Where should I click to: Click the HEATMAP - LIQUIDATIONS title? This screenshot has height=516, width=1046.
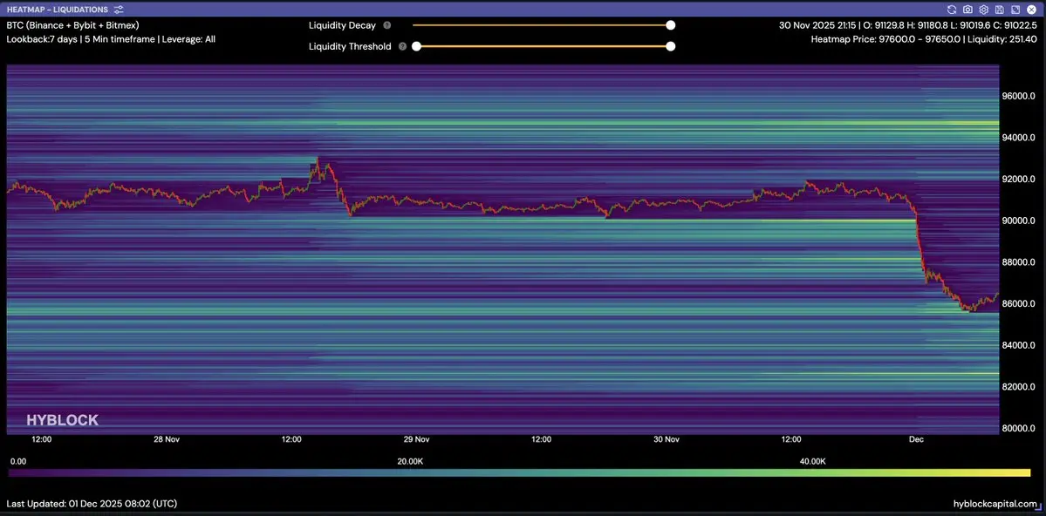click(58, 10)
